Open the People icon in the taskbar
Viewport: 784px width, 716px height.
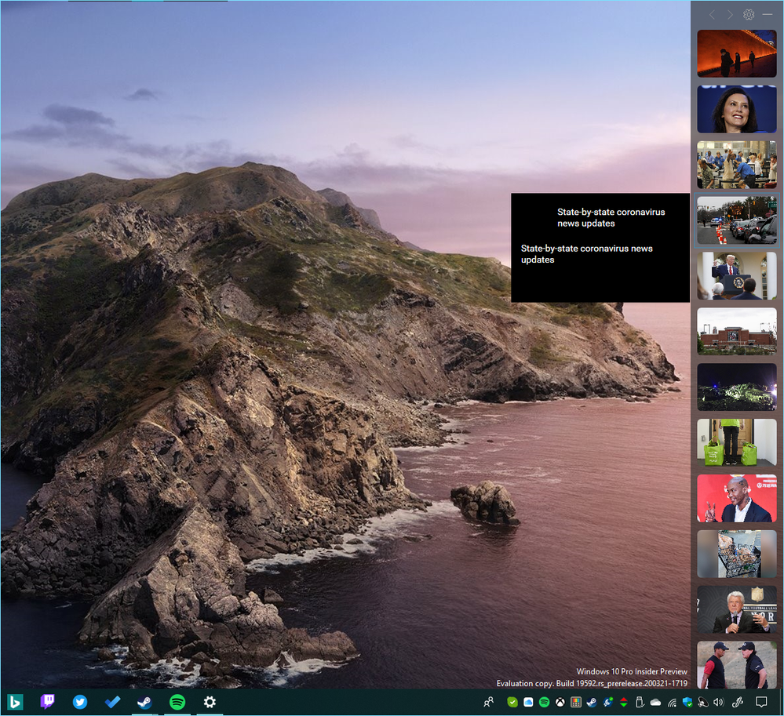[x=489, y=703]
